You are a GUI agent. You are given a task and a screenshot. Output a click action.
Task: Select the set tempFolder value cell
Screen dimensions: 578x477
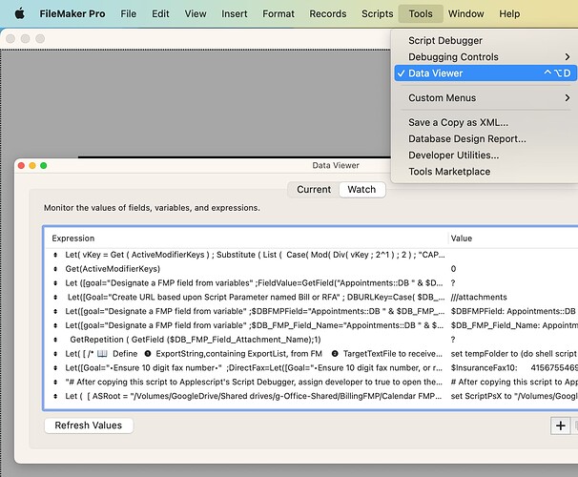coord(514,354)
